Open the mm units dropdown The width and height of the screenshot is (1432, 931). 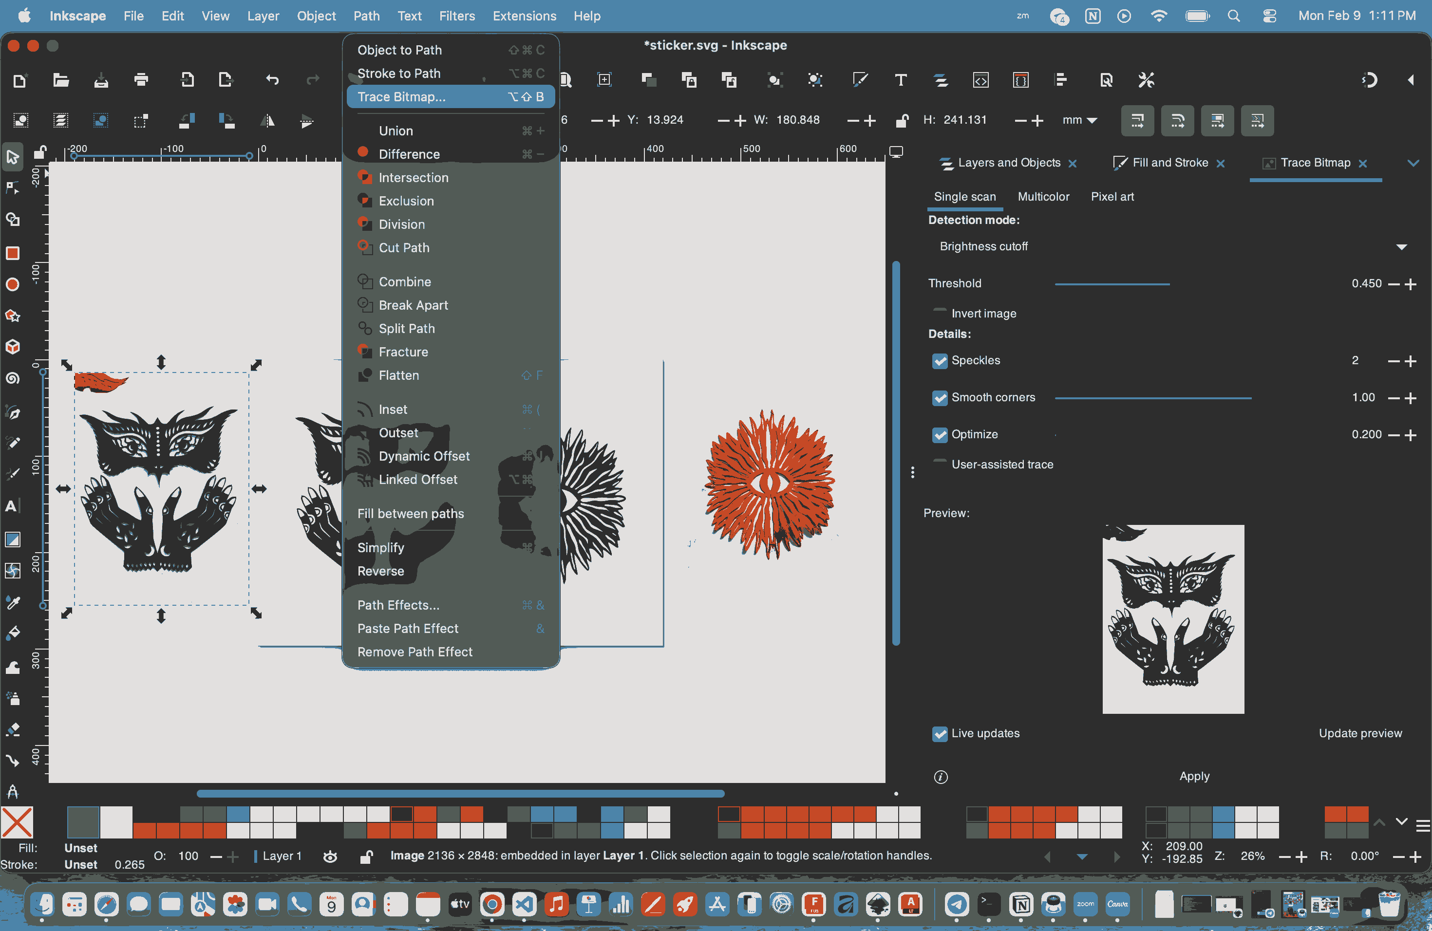[x=1079, y=120]
